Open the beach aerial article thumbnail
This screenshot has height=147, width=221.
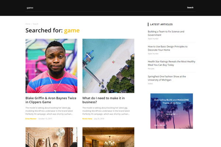pyautogui.click(x=108, y=66)
